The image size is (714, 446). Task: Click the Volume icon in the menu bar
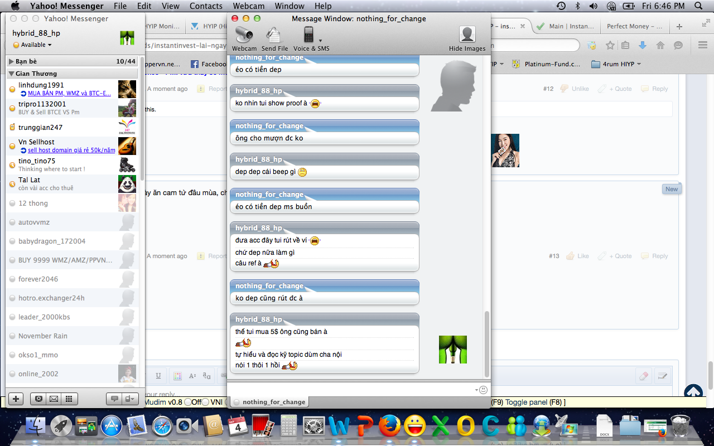click(x=594, y=6)
